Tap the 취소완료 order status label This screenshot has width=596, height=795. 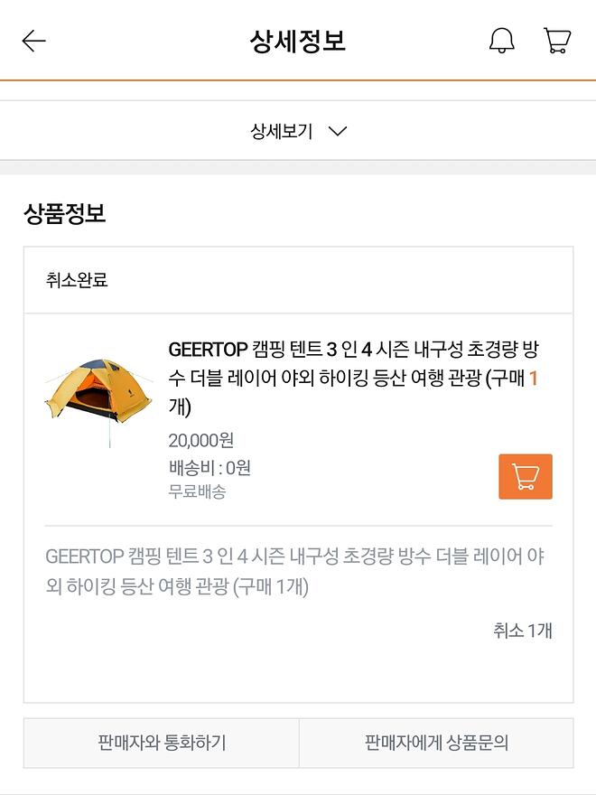click(x=77, y=280)
